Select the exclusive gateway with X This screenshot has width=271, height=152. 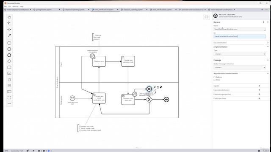(149, 100)
